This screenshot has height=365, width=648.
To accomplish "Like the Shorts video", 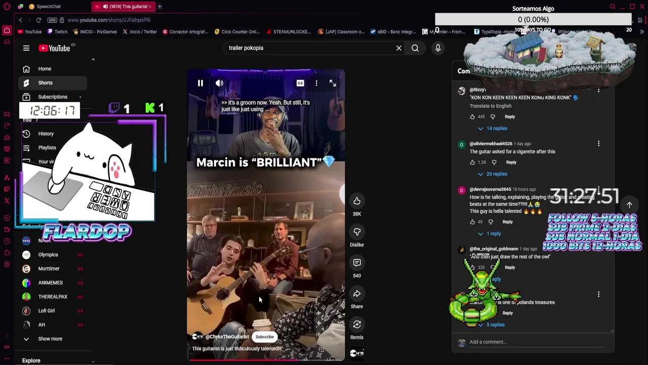I will pos(357,201).
